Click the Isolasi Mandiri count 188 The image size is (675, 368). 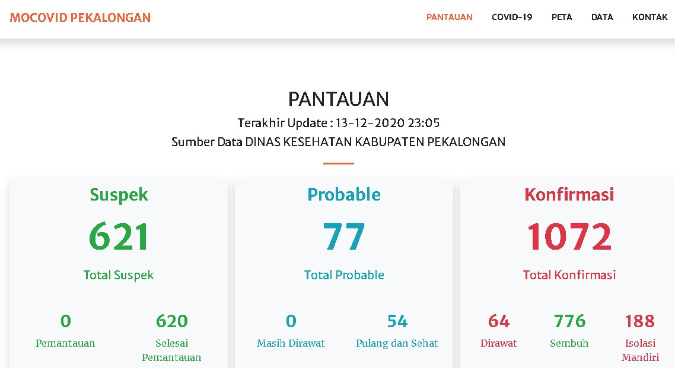coord(639,321)
